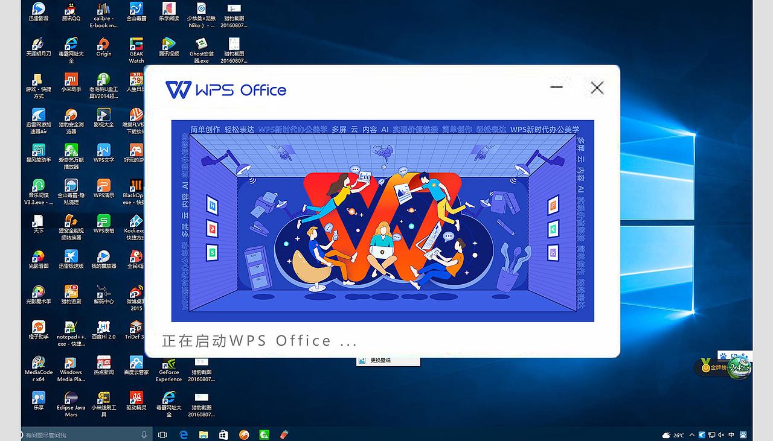Open the 光影魔术手 desktop shortcut
The image size is (773, 441).
click(39, 294)
